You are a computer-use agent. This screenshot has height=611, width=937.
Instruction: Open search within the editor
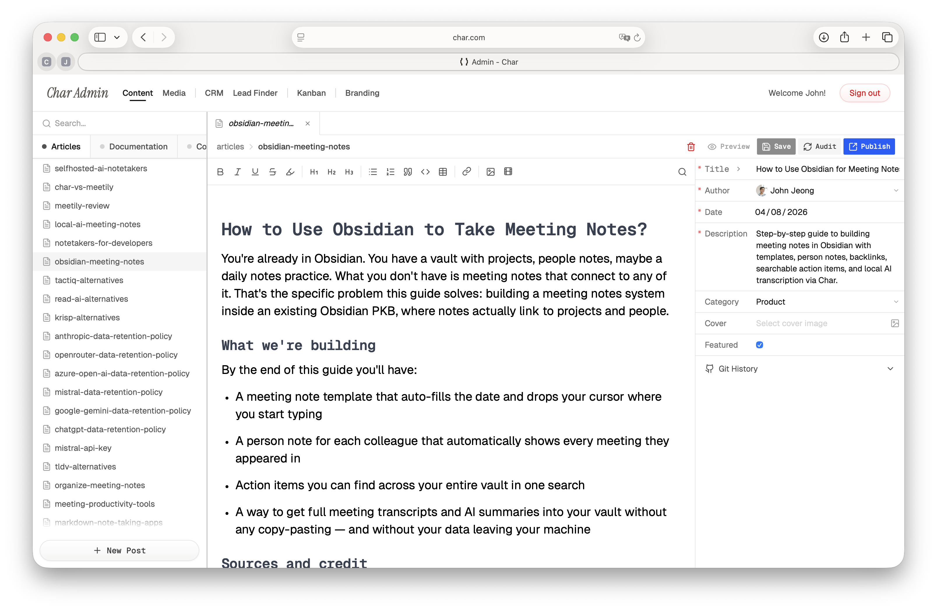(x=682, y=172)
